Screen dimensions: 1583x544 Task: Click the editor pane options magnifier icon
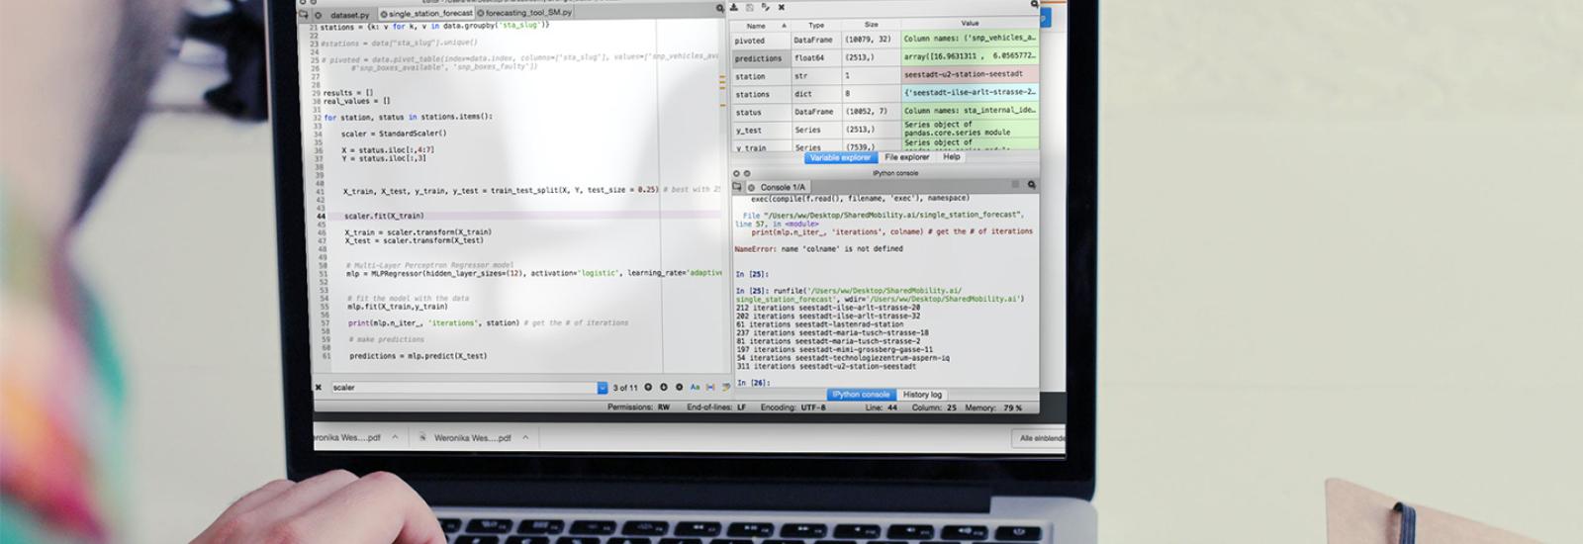pos(719,9)
